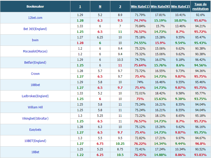Select 18Bet's 10.34% away win rate
Image resolution: width=211 pixels, height=158 pixels.
coord(180,149)
